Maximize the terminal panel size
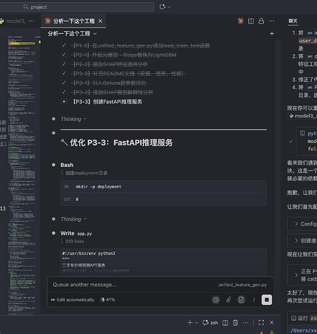The image size is (317, 334). tap(261, 323)
